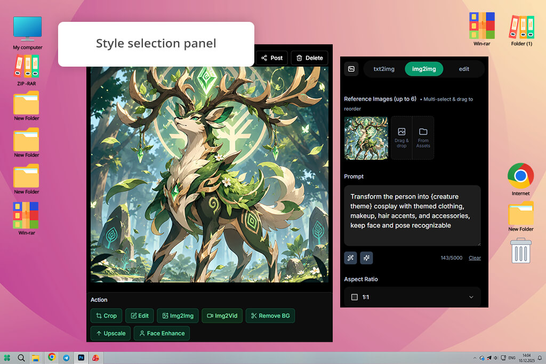
Task: Show hidden tray icons chevron
Action: (475, 358)
